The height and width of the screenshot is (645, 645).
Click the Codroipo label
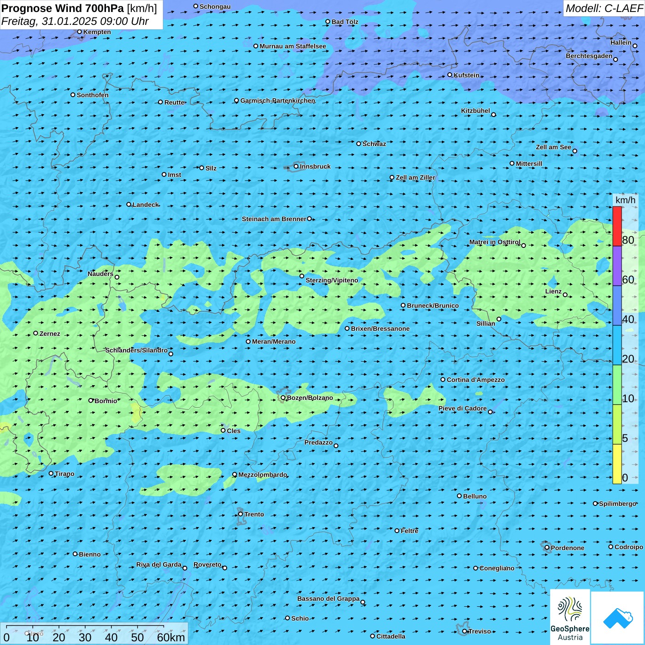(x=629, y=547)
